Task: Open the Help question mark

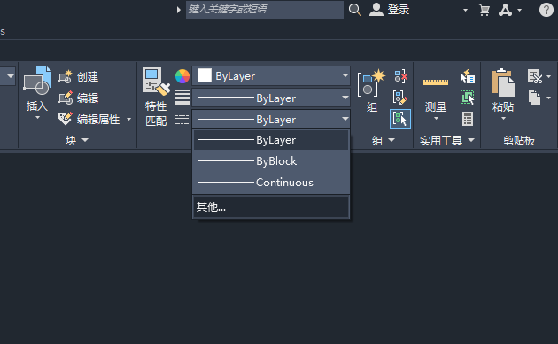Action: pyautogui.click(x=546, y=10)
